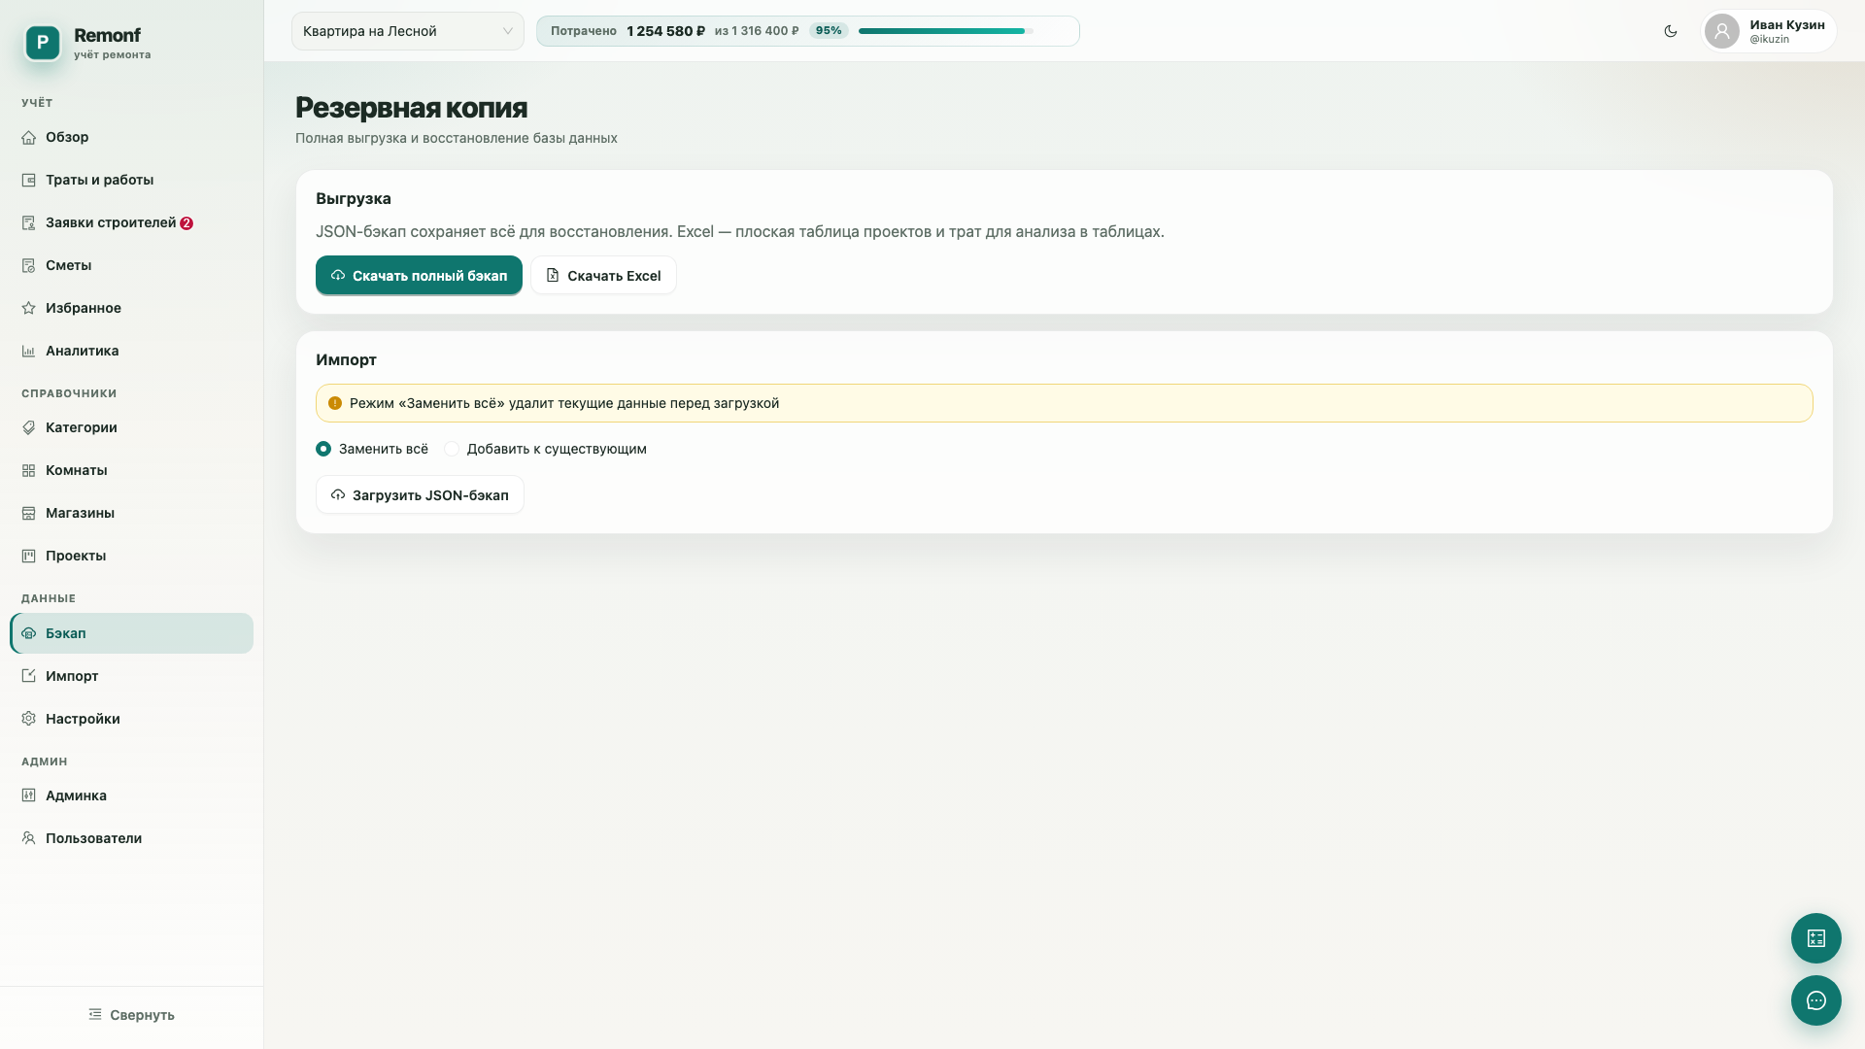Click the Скачать Excel button
Viewport: 1865px width, 1049px height.
(x=603, y=275)
